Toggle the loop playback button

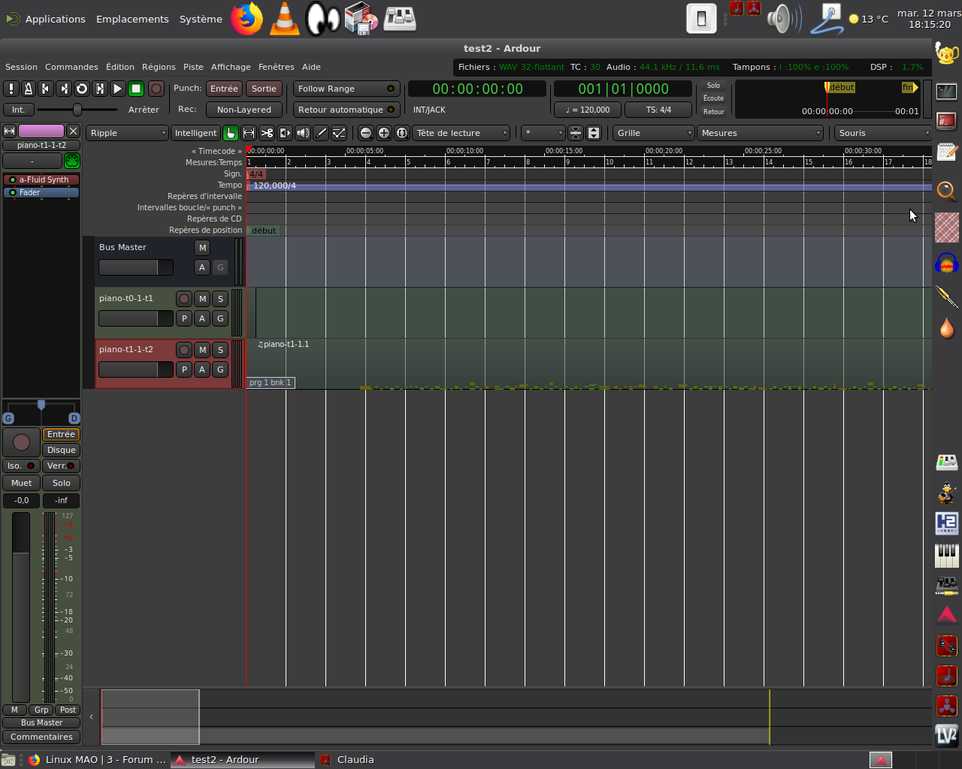coord(82,89)
